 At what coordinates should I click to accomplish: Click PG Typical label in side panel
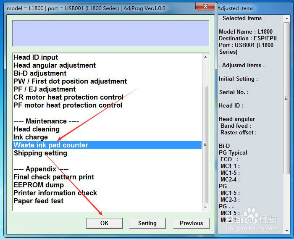[x=233, y=152]
